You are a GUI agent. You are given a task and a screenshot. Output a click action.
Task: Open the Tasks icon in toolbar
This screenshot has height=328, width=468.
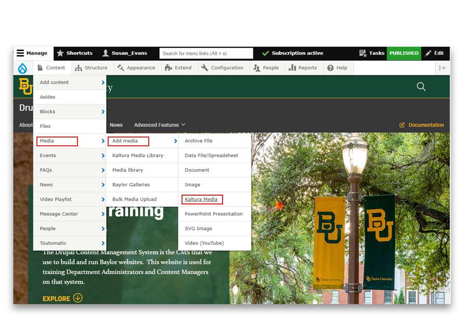(x=362, y=53)
